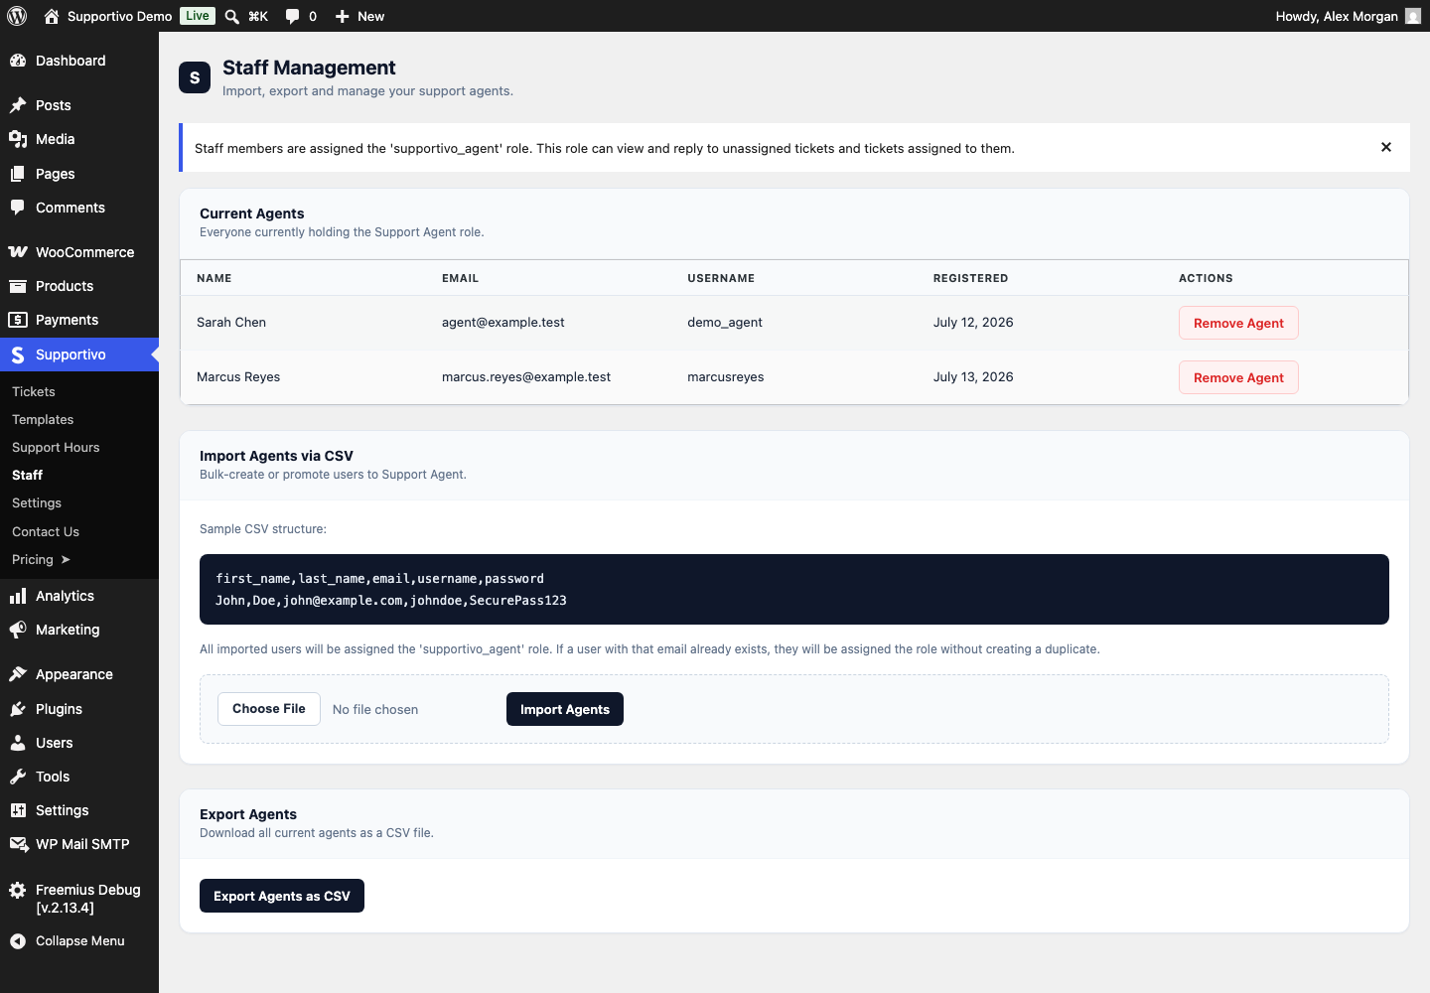Click the Live status badge
This screenshot has height=993, width=1430.
point(198,16)
